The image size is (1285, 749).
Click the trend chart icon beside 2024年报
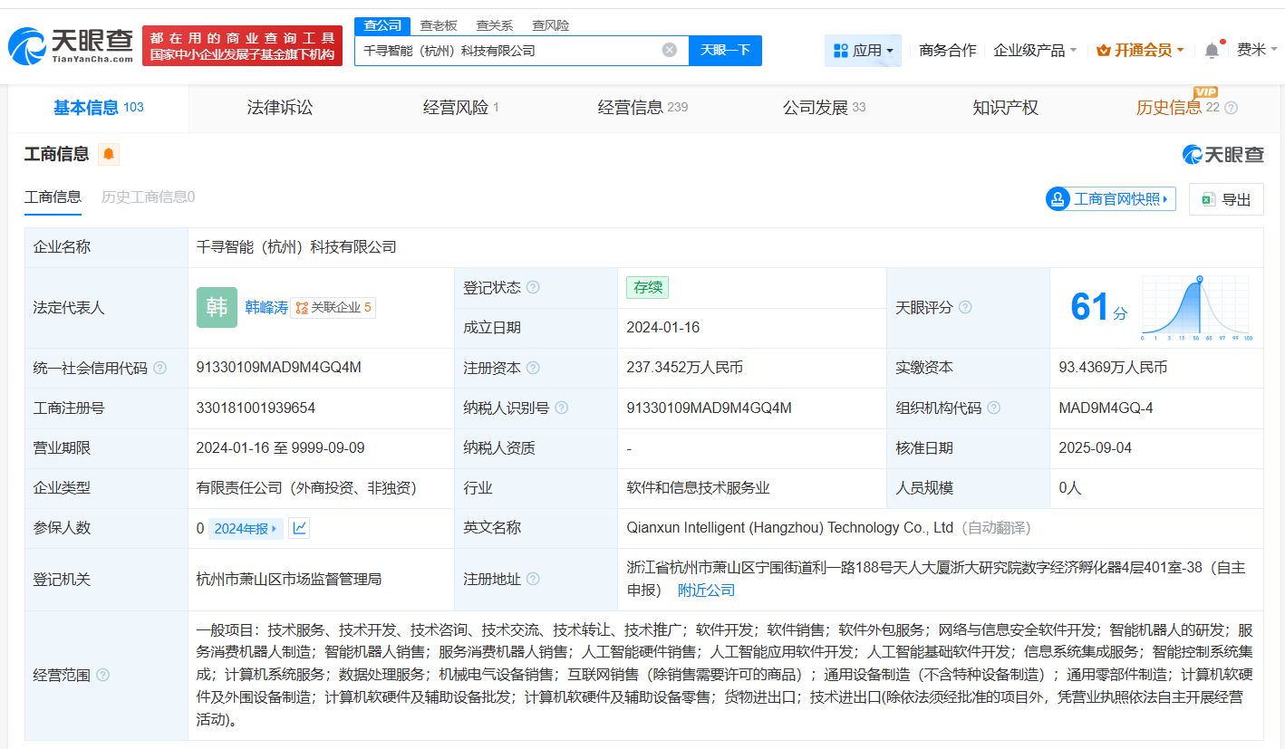(299, 528)
